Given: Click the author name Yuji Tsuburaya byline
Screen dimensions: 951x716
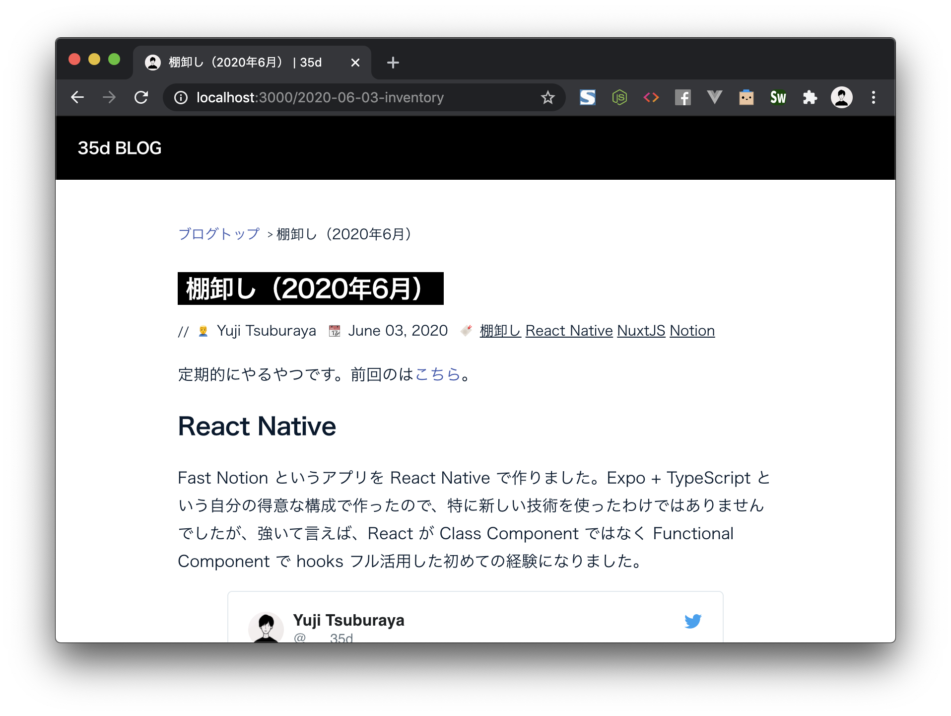Looking at the screenshot, I should 267,331.
